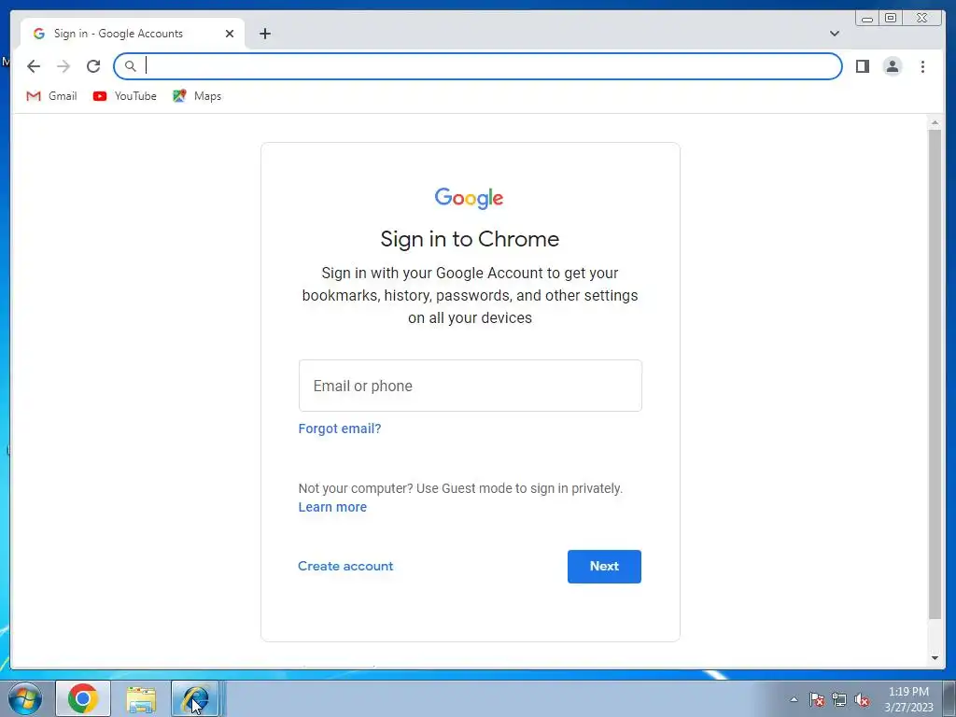Open a new tab with the plus icon
Screen dimensions: 956x717
(264, 34)
